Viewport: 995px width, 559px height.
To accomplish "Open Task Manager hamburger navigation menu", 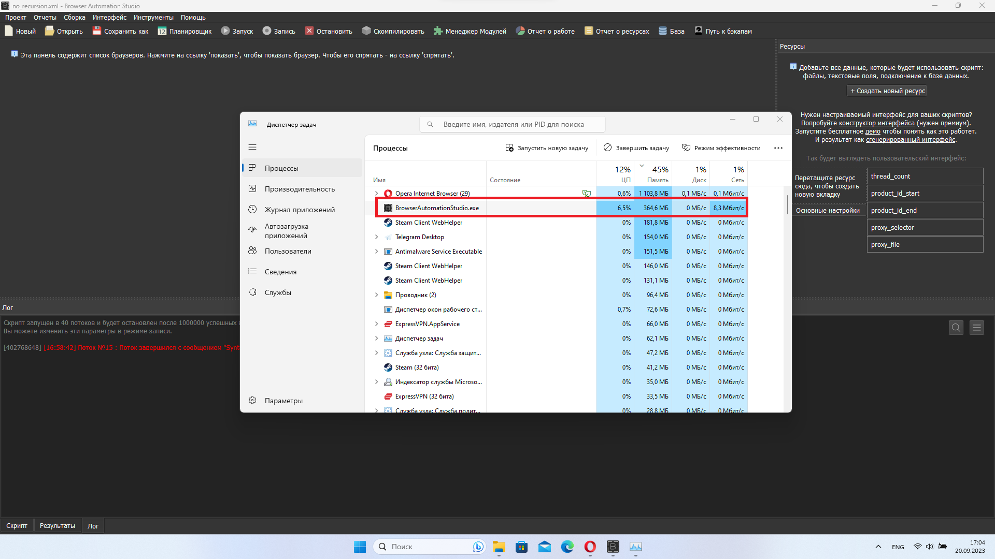I will pyautogui.click(x=252, y=148).
